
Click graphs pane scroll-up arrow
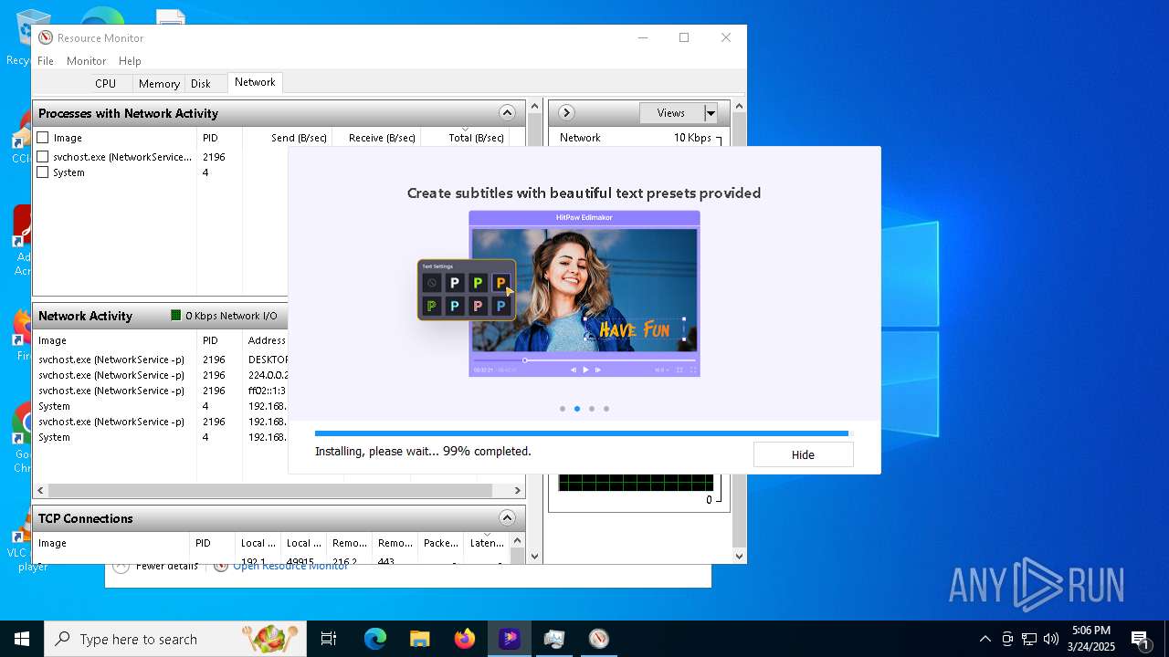(739, 106)
